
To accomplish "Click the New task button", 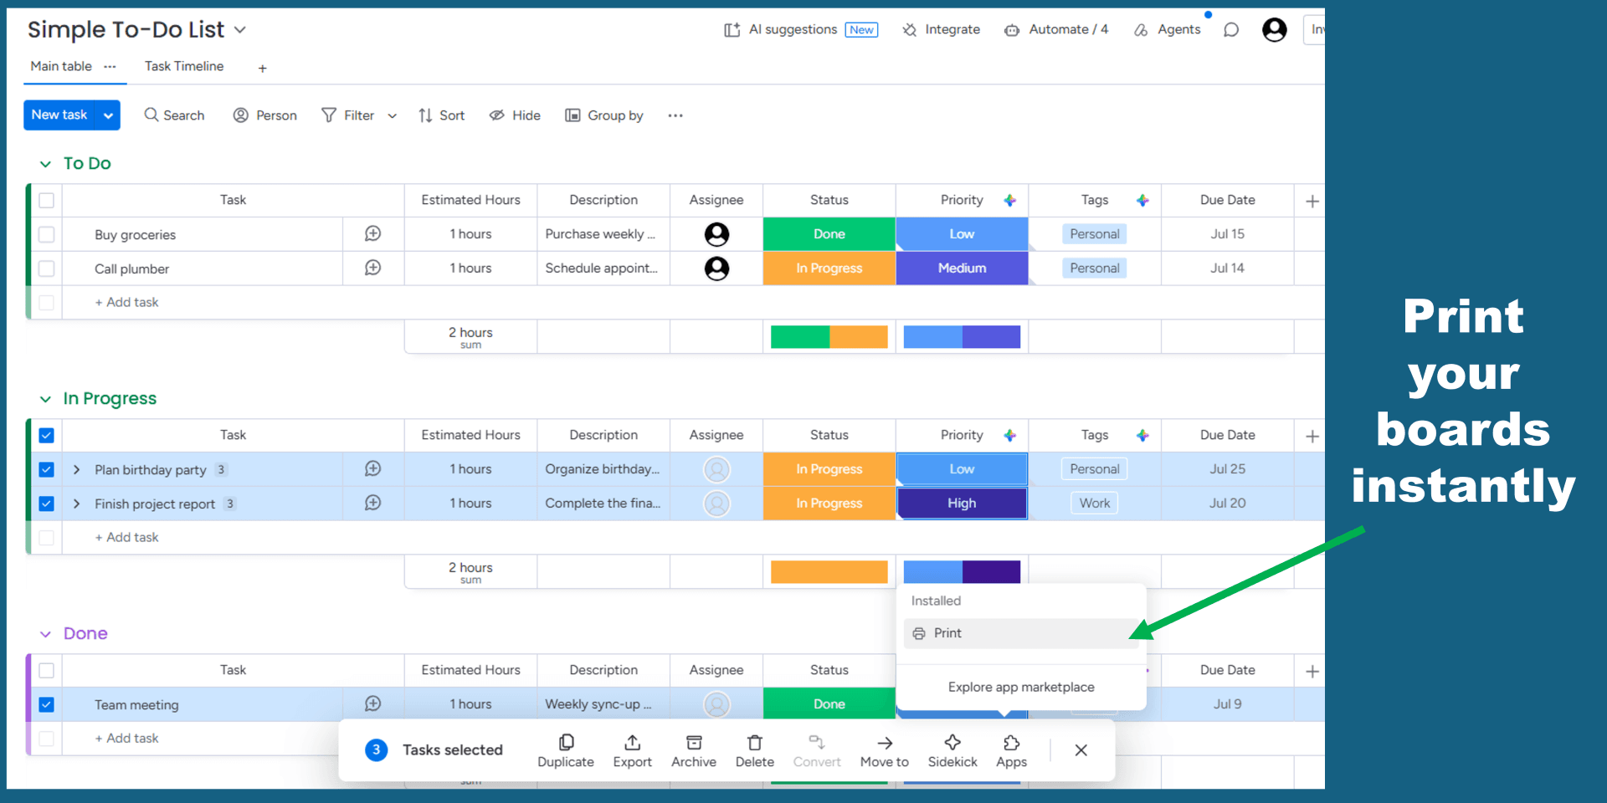I will [x=59, y=115].
